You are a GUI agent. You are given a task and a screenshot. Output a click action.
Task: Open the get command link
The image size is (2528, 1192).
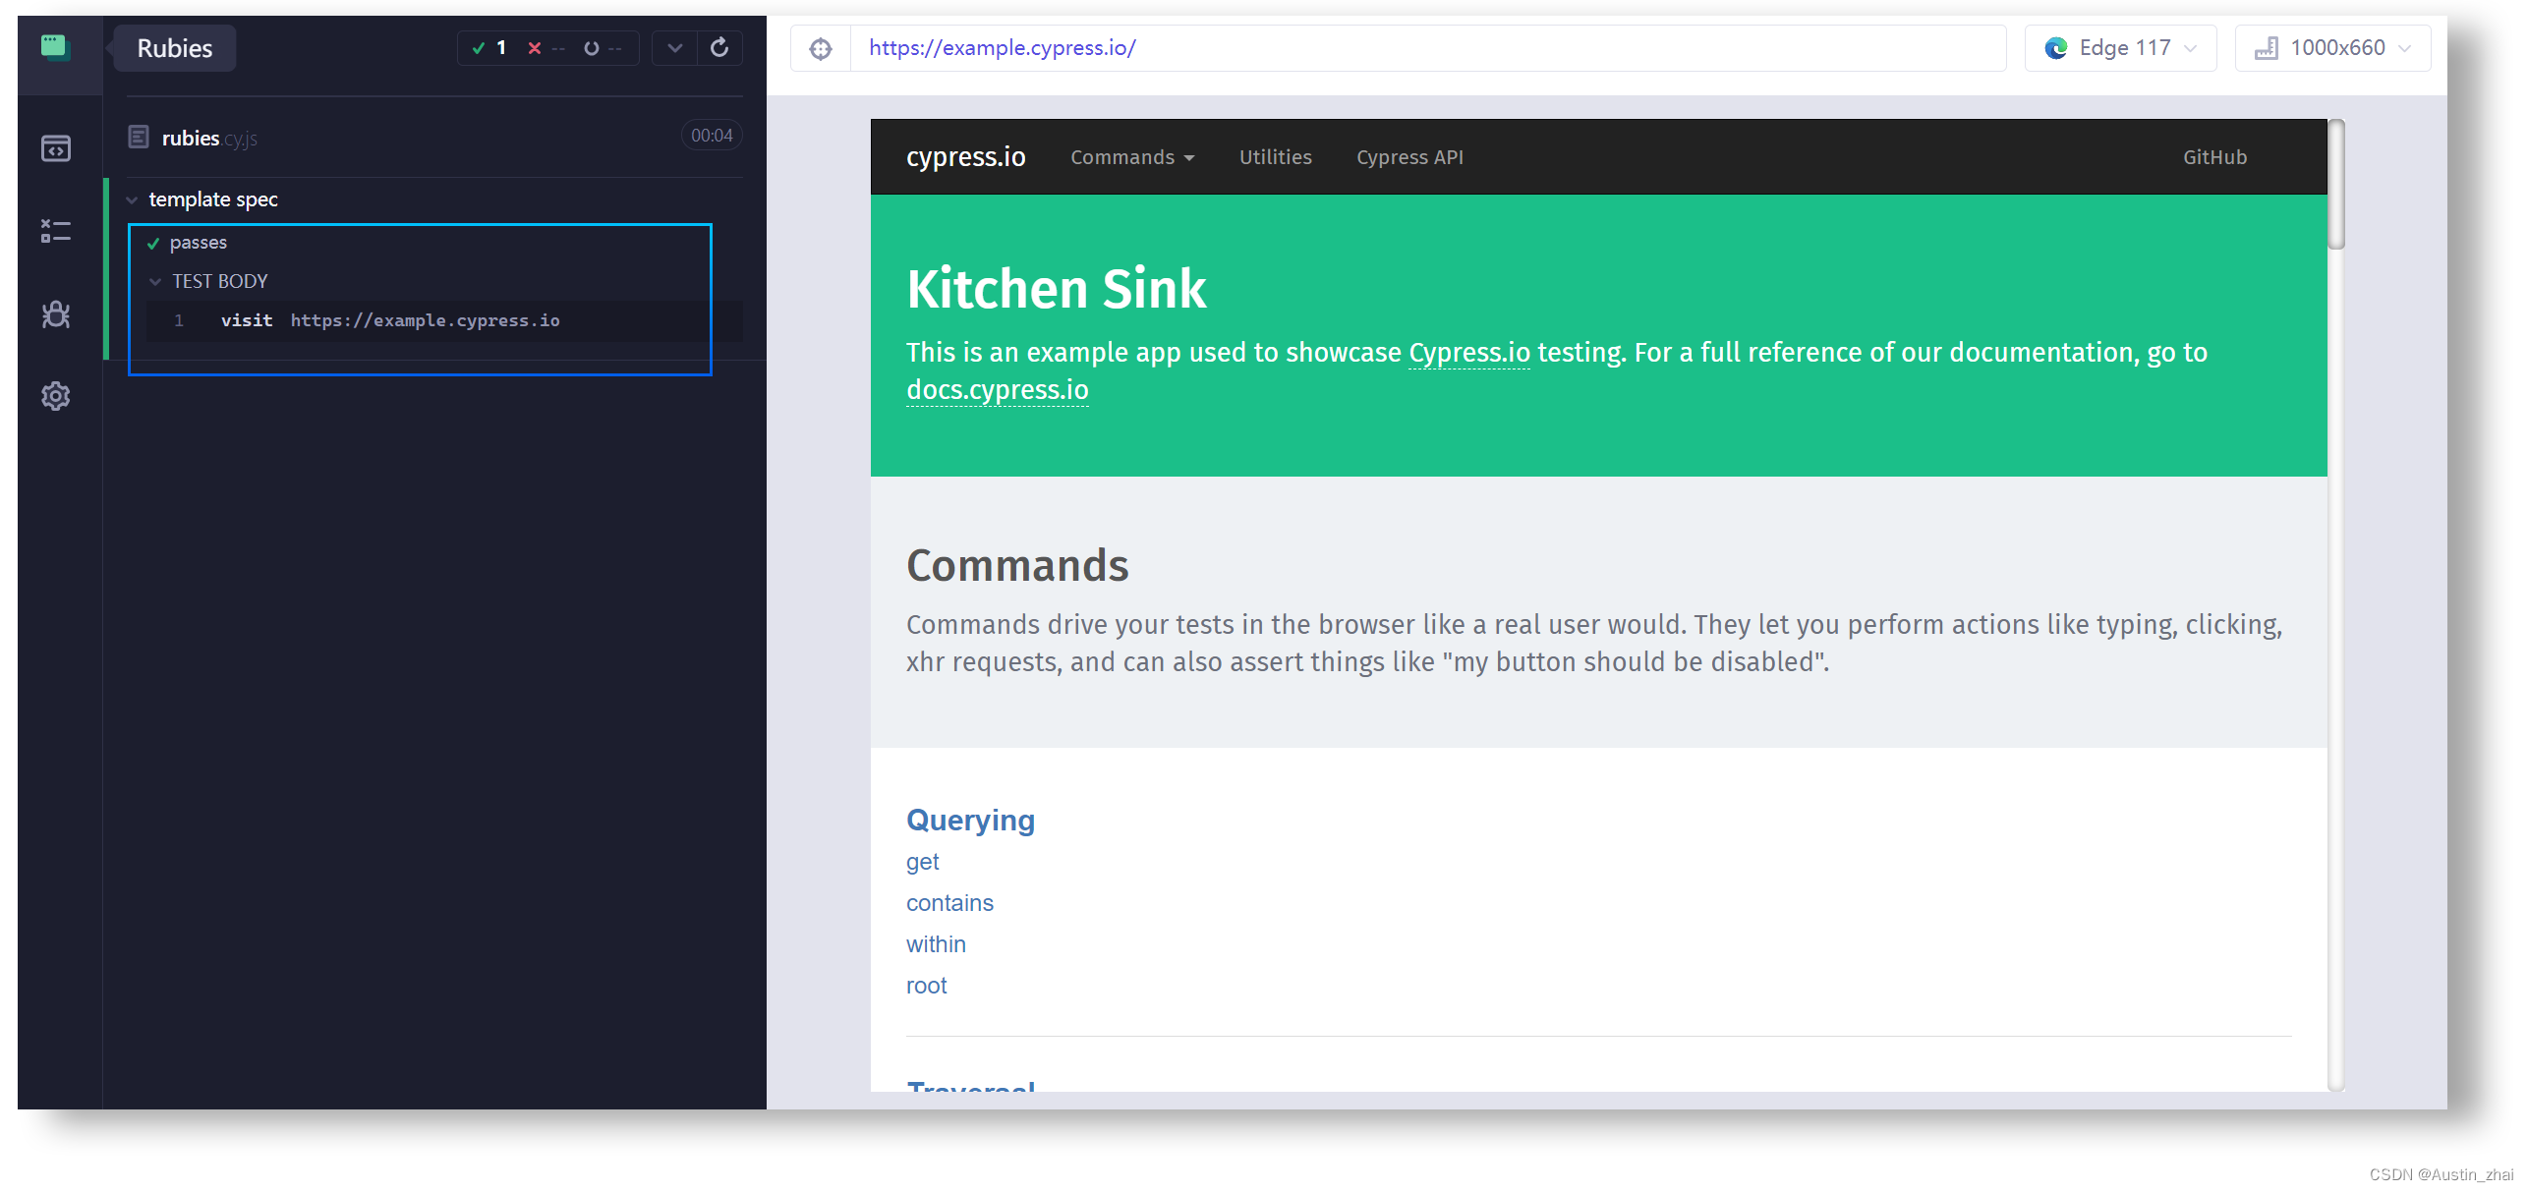click(x=923, y=862)
